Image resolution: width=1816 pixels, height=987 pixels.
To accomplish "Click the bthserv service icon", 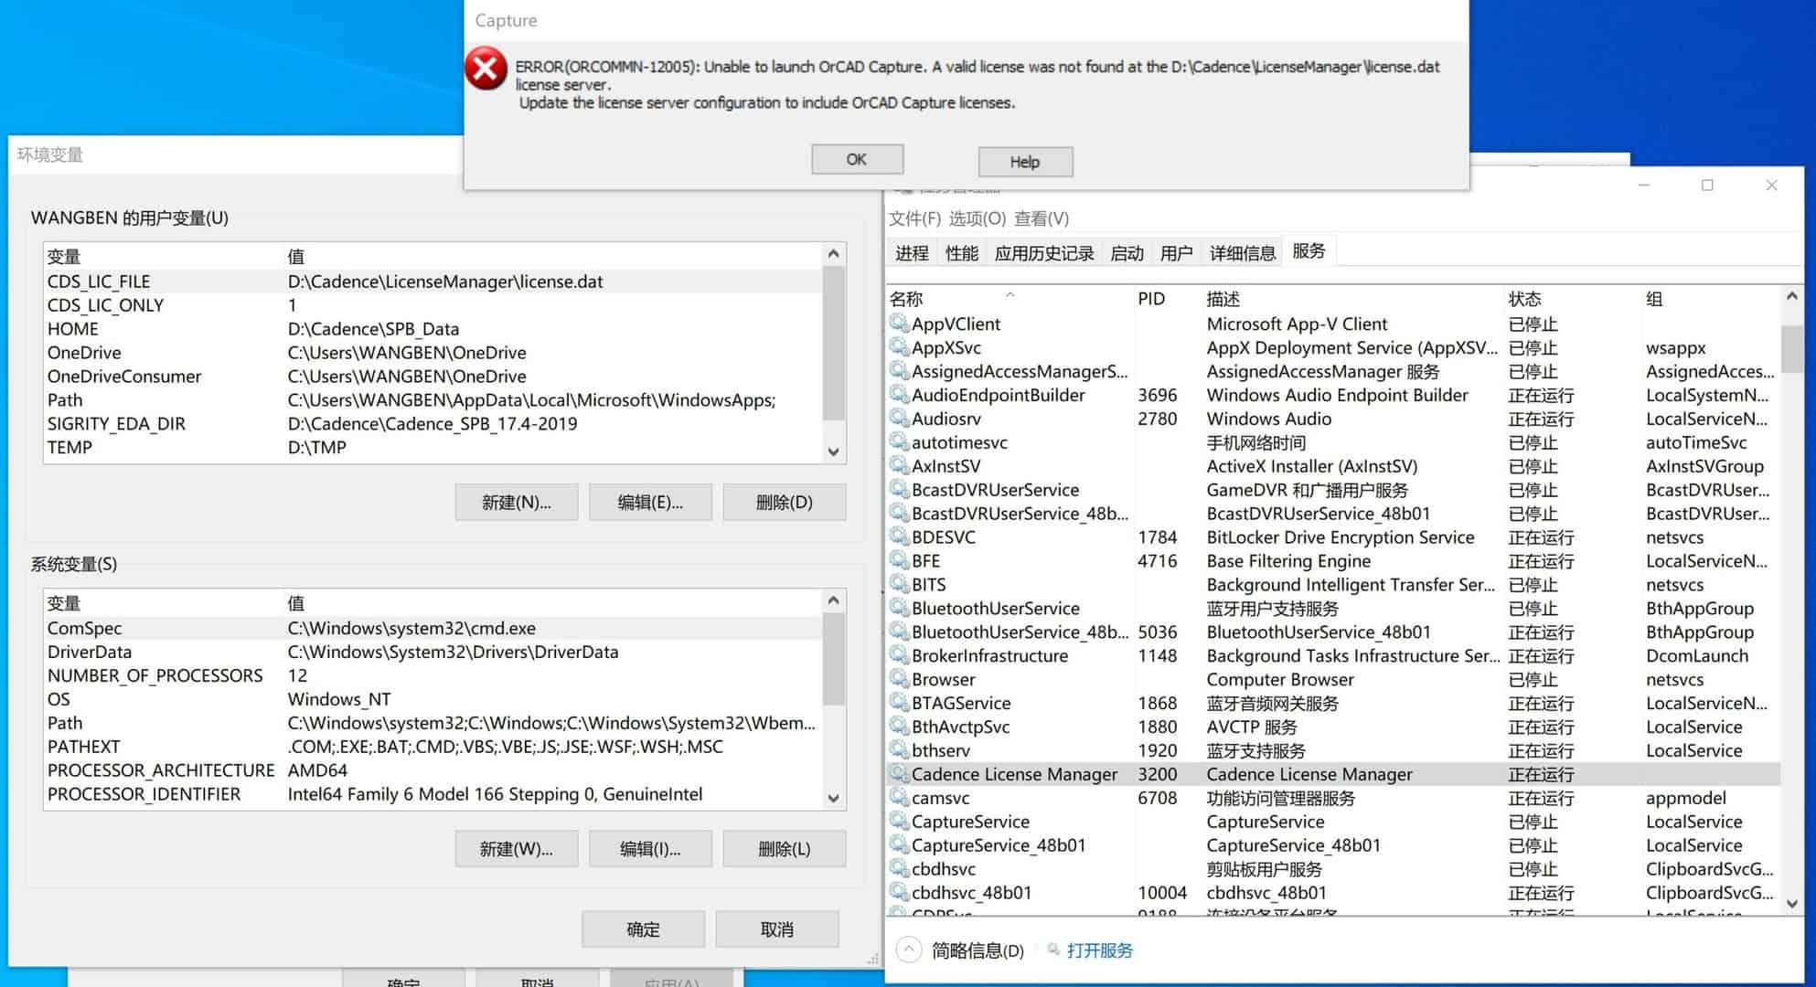I will click(x=899, y=751).
